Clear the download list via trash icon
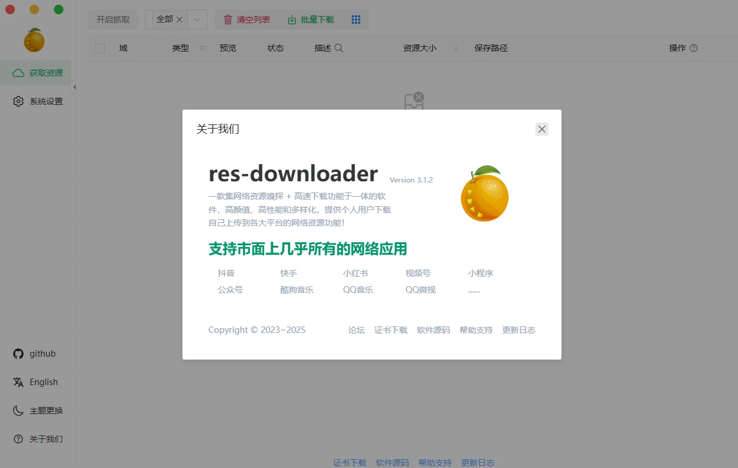This screenshot has height=468, width=738. pyautogui.click(x=228, y=20)
